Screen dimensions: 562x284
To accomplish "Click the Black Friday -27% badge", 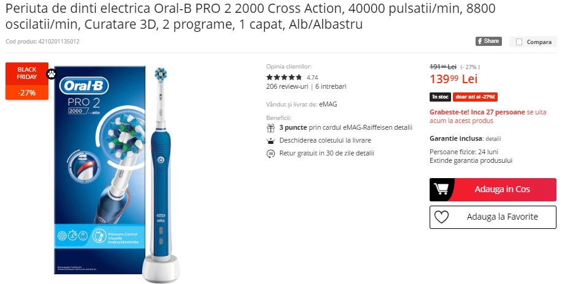I will click(x=27, y=81).
